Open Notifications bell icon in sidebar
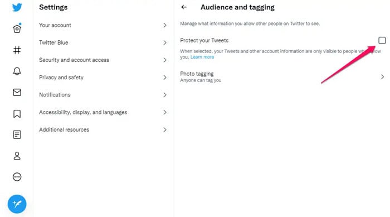The height and width of the screenshot is (217, 390). (x=17, y=71)
